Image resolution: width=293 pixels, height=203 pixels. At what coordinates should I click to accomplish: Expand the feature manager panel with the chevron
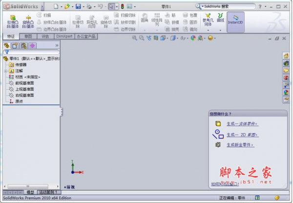point(57,45)
